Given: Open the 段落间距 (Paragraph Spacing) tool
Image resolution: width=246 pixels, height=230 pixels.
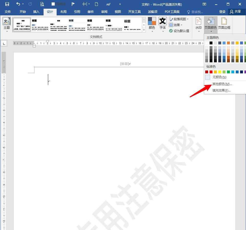Looking at the screenshot, I should pyautogui.click(x=179, y=19).
